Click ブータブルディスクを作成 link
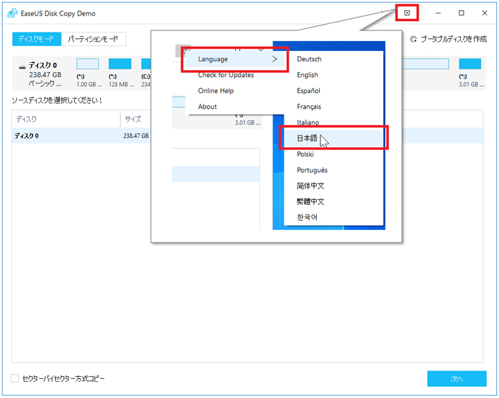This screenshot has width=499, height=398. tap(453, 40)
